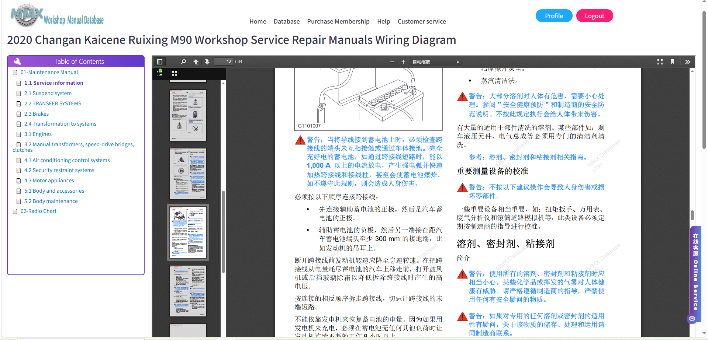
Task: Click the chat bubble icon on Online Service tab
Action: pyautogui.click(x=692, y=319)
